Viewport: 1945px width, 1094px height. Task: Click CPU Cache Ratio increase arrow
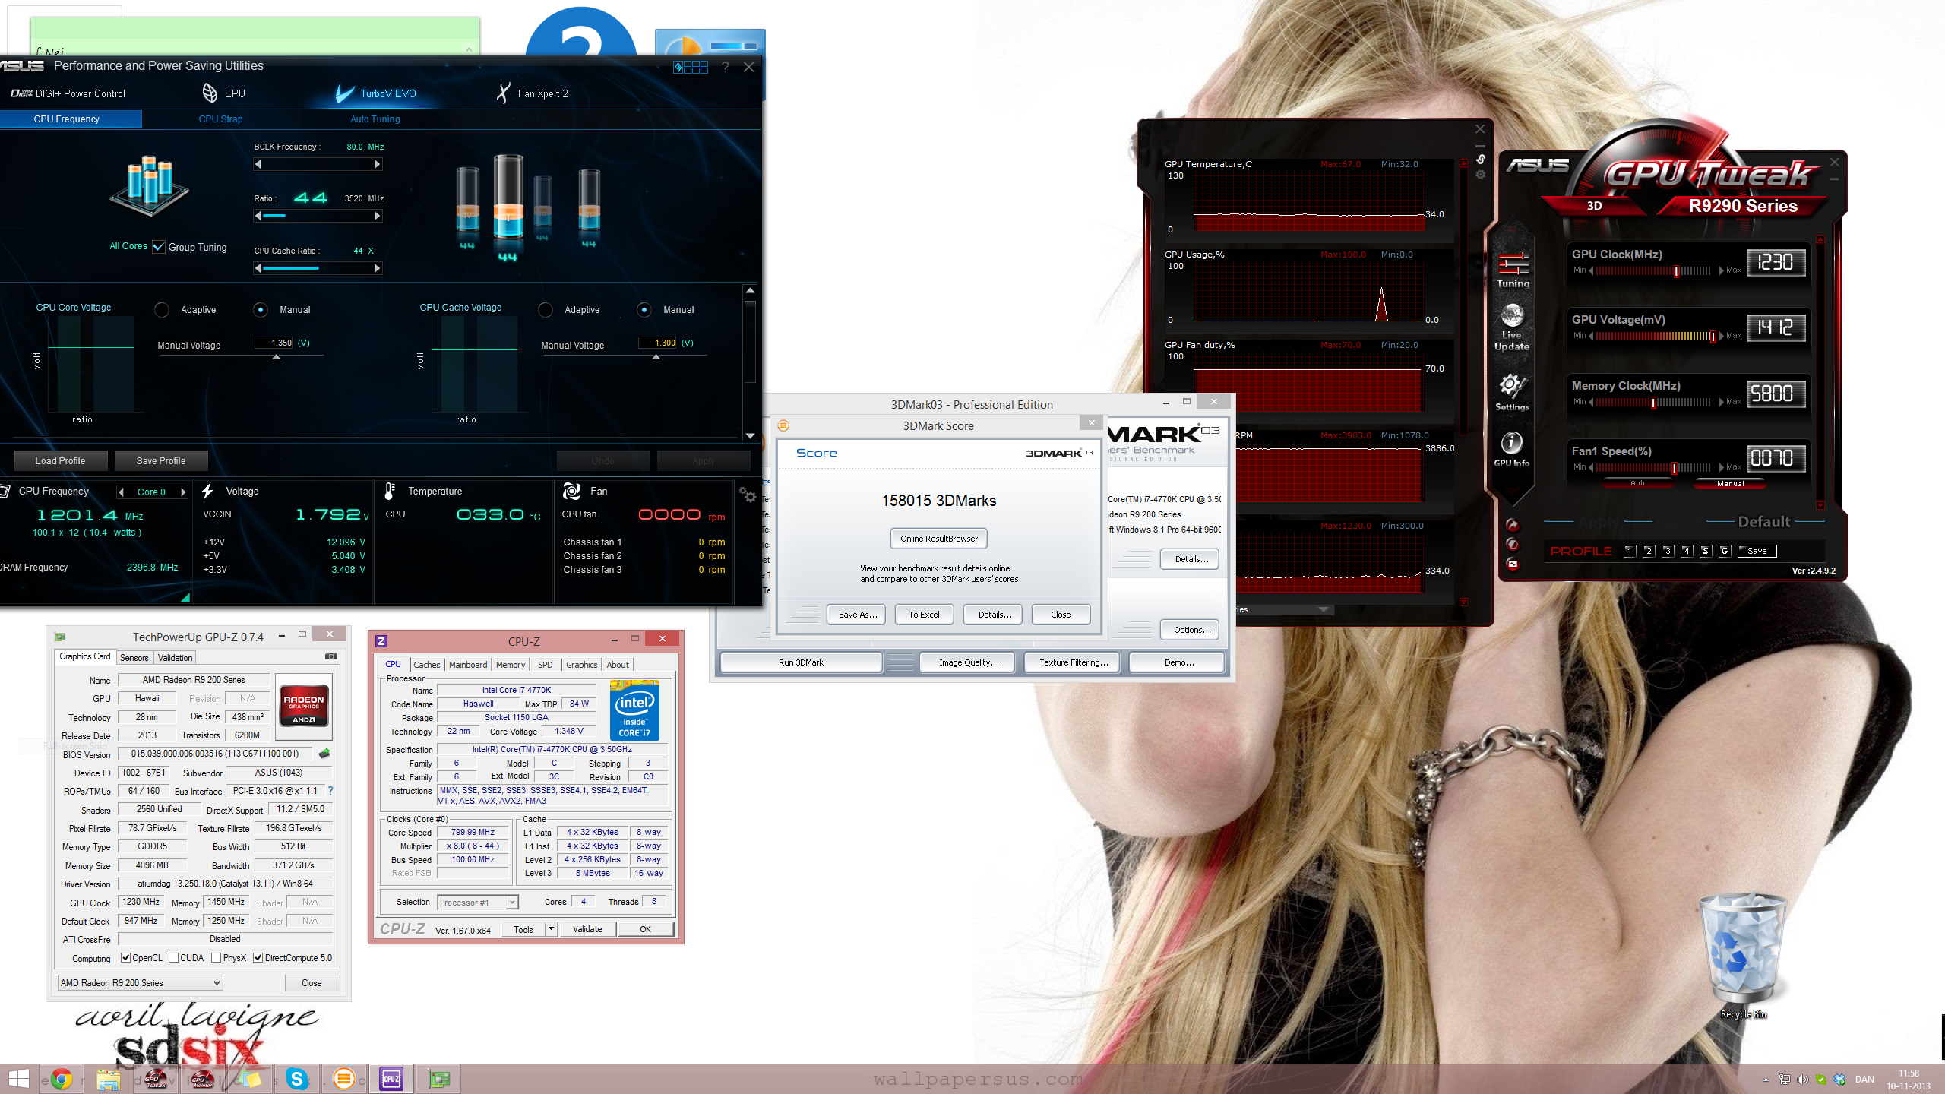(377, 268)
